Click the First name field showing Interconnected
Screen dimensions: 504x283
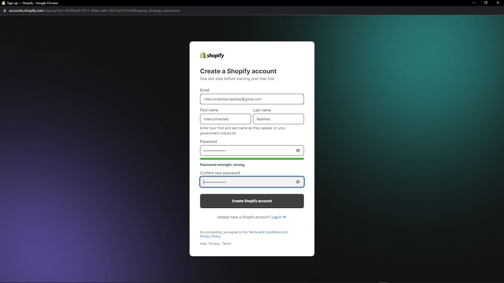[225, 119]
